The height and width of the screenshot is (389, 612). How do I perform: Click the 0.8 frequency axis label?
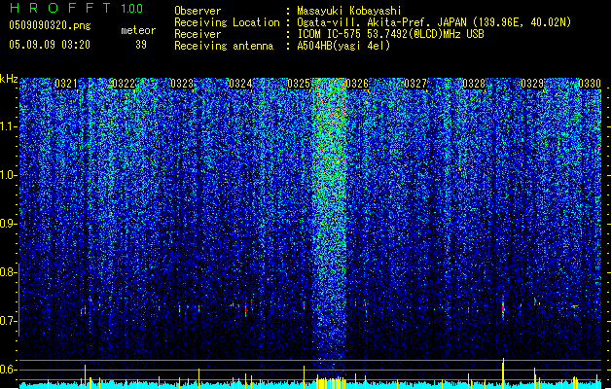coord(8,272)
